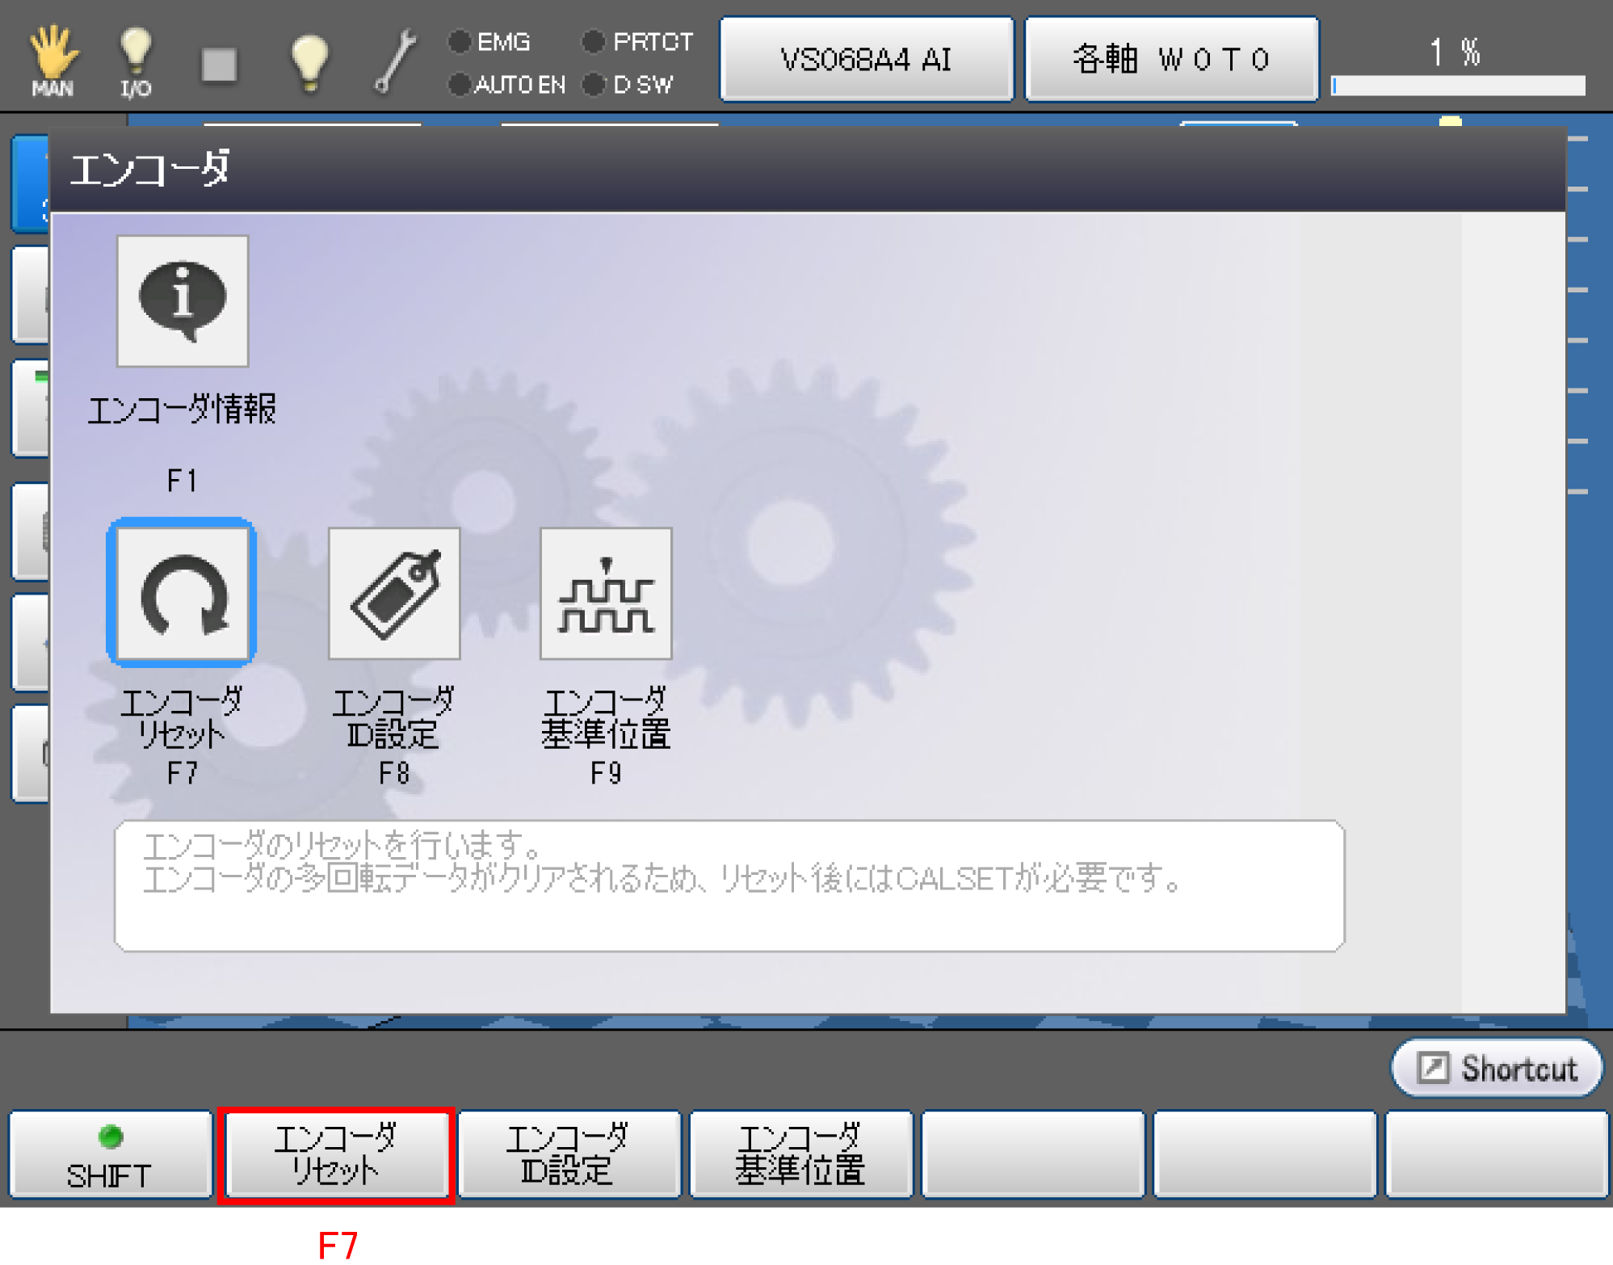The width and height of the screenshot is (1613, 1265).
Task: Click the gray stop square icon
Action: pos(219,65)
